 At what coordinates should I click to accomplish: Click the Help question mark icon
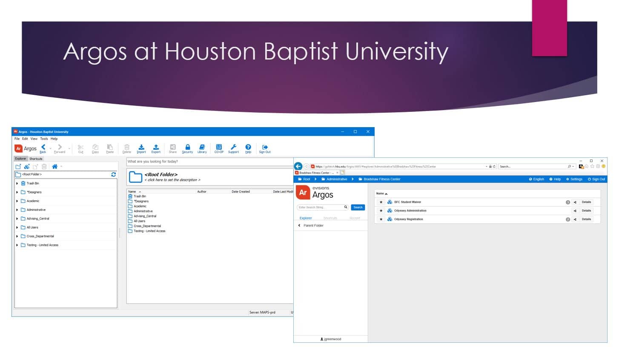point(248,147)
